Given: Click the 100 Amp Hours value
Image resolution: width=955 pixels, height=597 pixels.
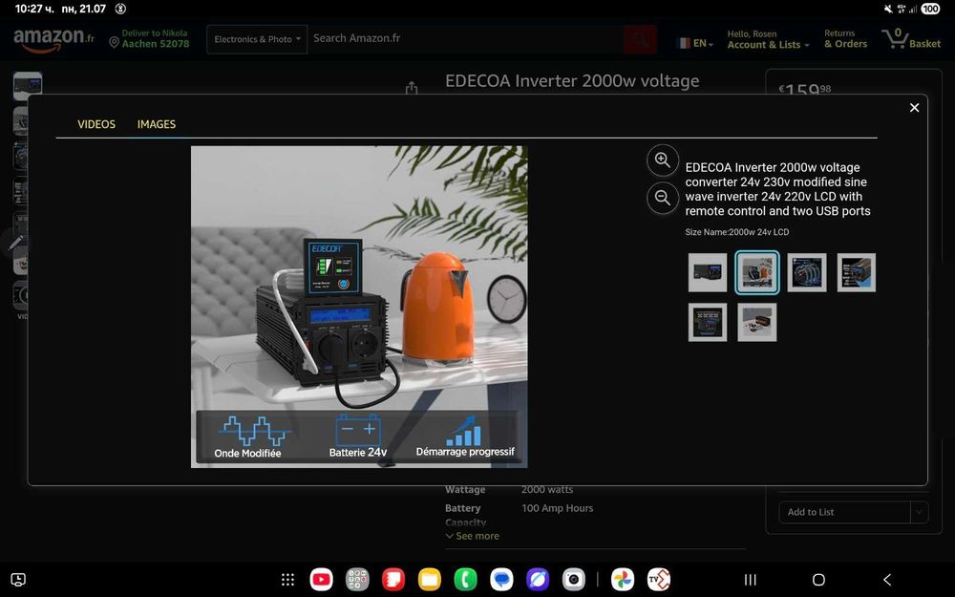Looking at the screenshot, I should [x=558, y=508].
